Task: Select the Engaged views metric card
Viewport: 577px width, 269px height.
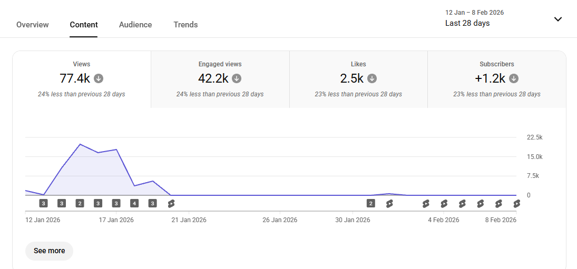Action: 220,79
